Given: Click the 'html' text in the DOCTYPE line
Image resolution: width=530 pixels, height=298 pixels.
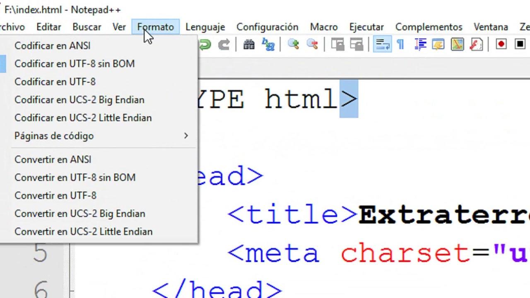Looking at the screenshot, I should (301, 99).
